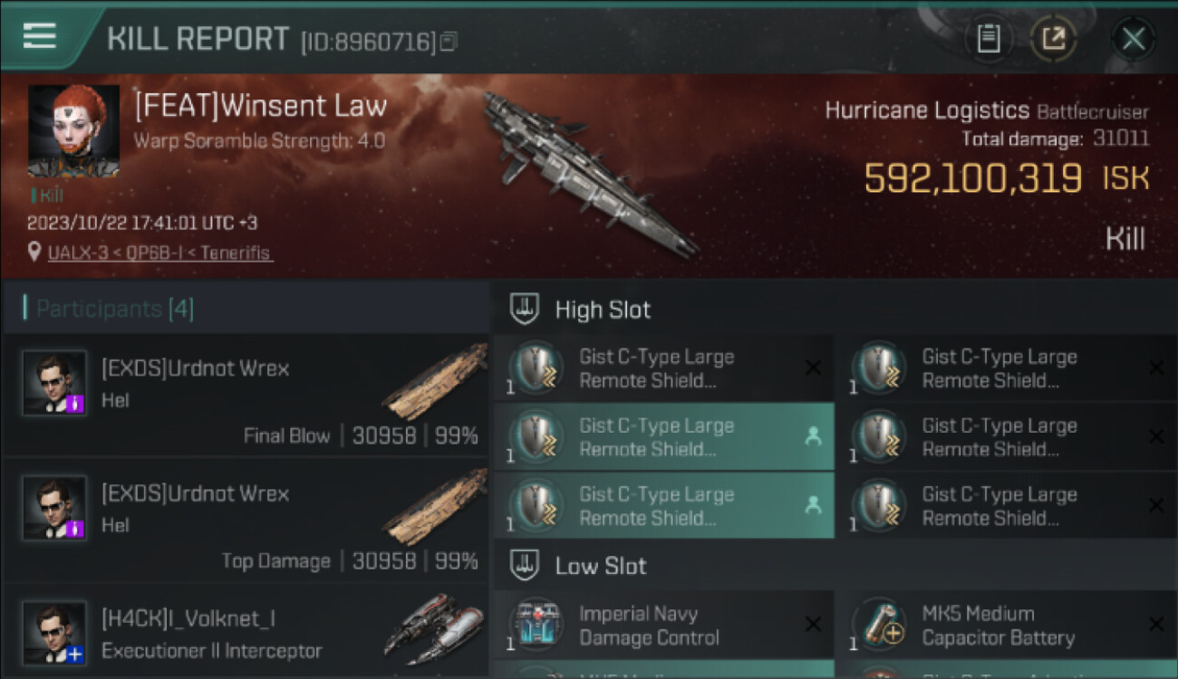Open I_Volknet_I participant portrait
The image size is (1178, 679).
click(54, 632)
